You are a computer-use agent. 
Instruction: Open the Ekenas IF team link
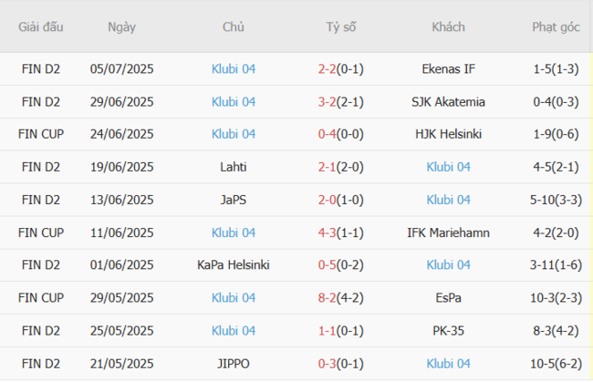click(448, 68)
